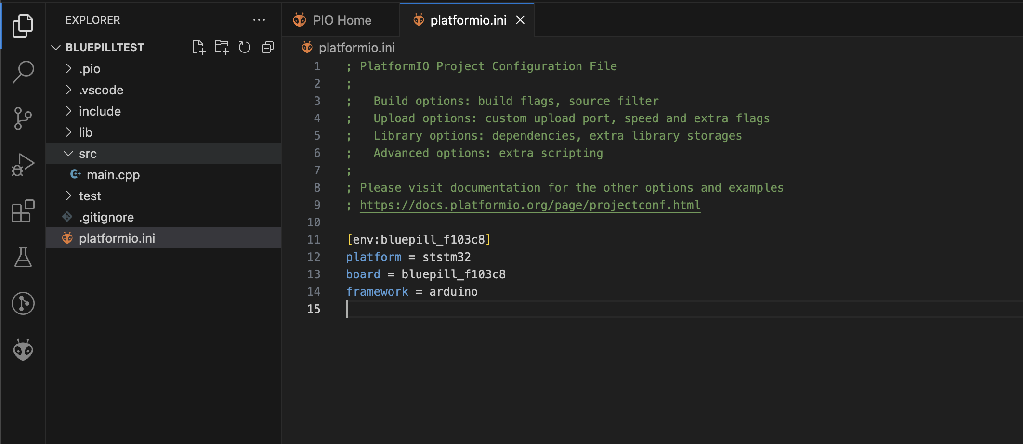Click the New File icon in explorer
Image resolution: width=1023 pixels, height=444 pixels.
pyautogui.click(x=198, y=47)
